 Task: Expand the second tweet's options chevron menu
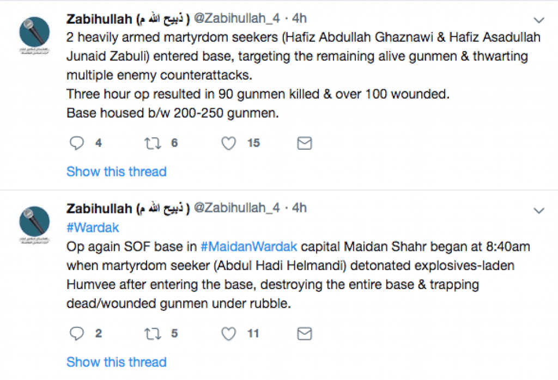[x=539, y=211]
